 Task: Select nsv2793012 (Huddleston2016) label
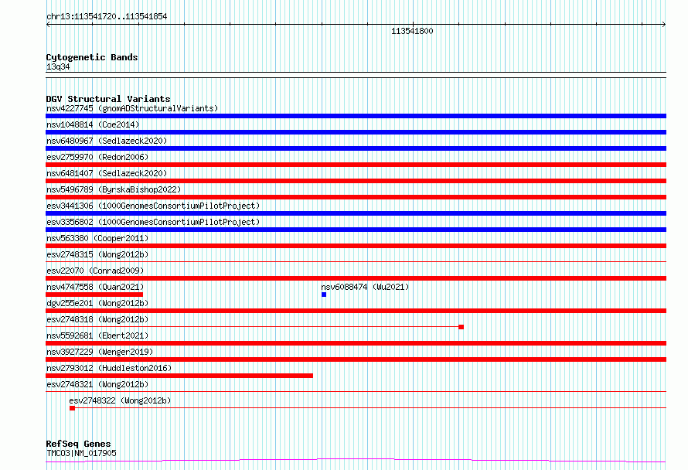[109, 368]
